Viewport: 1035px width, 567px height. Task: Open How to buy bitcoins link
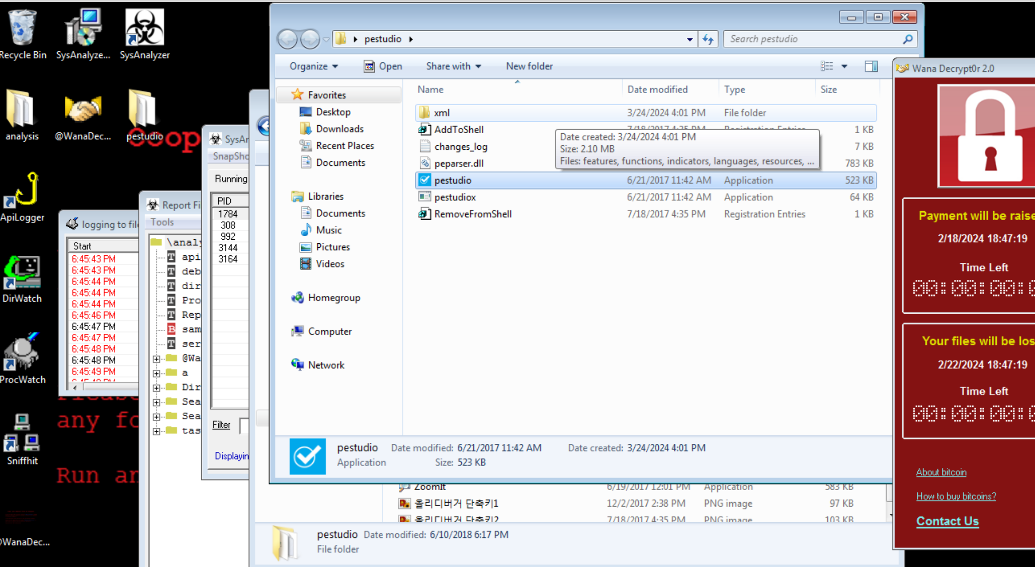[x=956, y=496]
